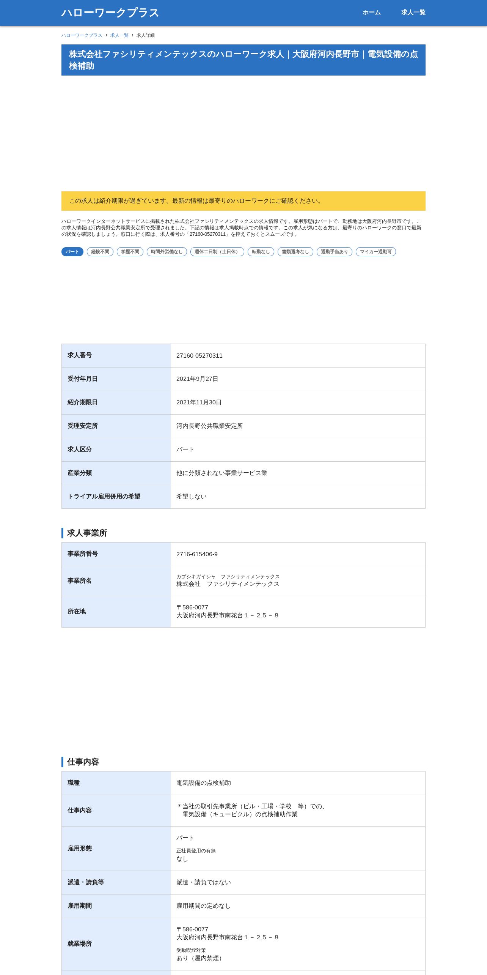Click the 職種 value 電気設備の点検補助
487x975 pixels.
point(204,783)
